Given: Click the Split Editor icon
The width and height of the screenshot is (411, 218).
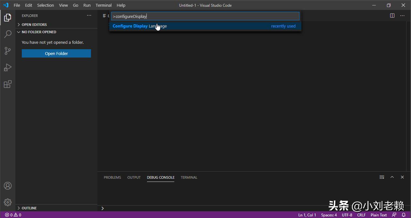Looking at the screenshot, I should pyautogui.click(x=391, y=15).
